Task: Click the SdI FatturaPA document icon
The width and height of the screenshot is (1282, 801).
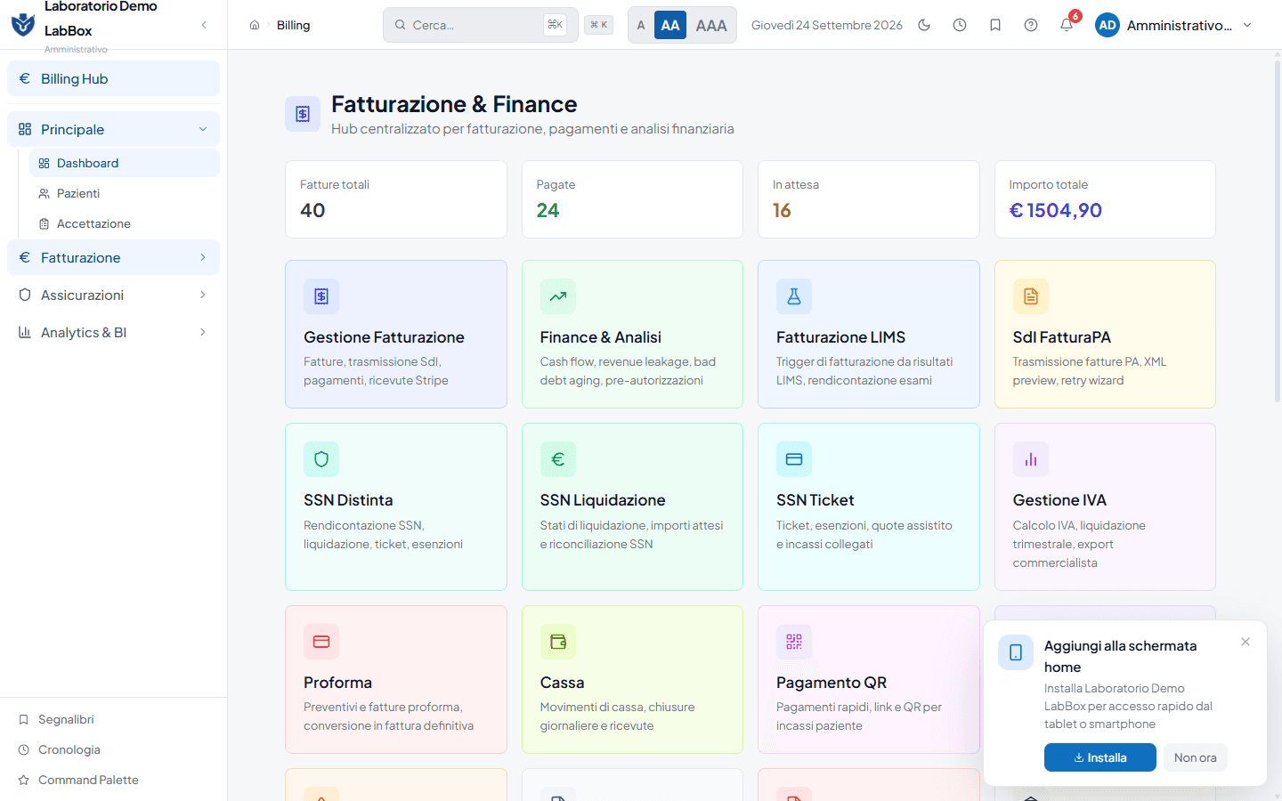Action: [x=1031, y=296]
